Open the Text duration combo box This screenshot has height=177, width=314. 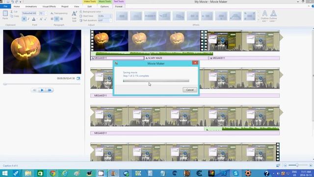click(105, 20)
